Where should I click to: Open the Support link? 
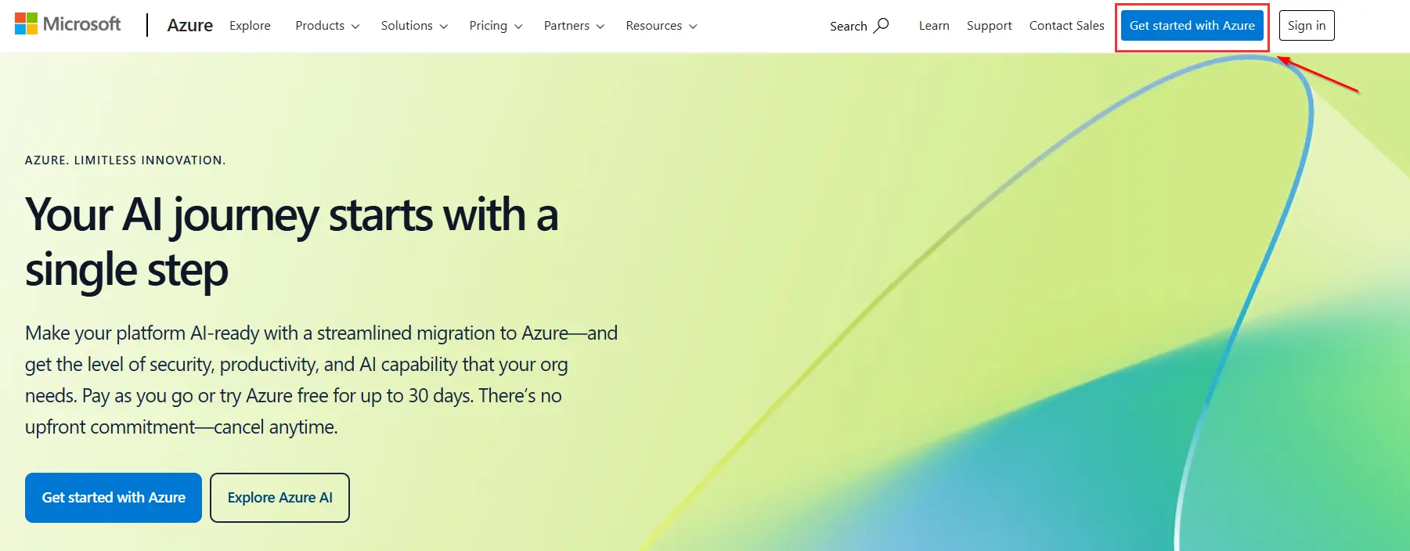point(989,26)
